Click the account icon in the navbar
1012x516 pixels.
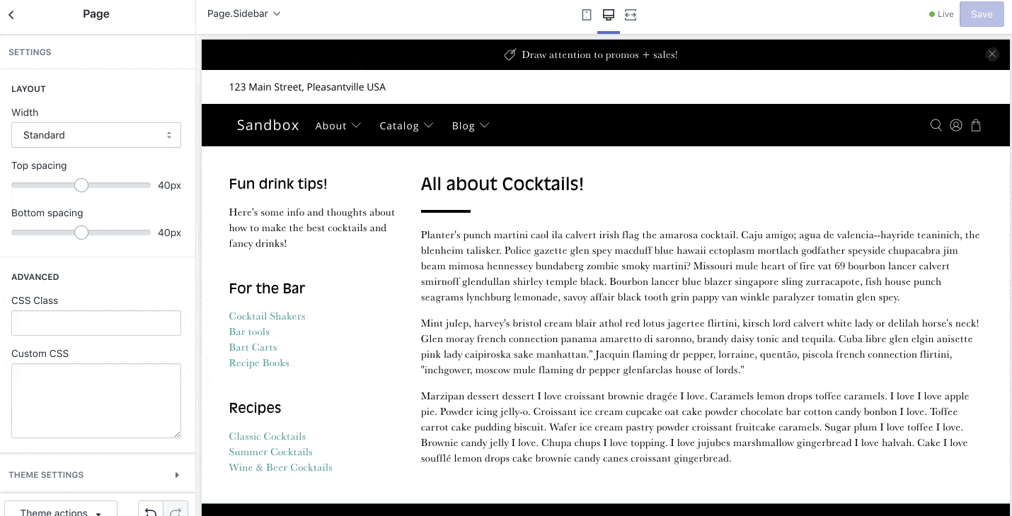(955, 125)
